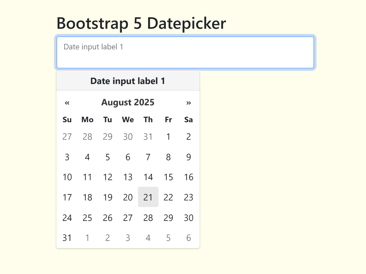Select the highlighted date 21
Screen dimensions: 366x274
click(x=148, y=197)
